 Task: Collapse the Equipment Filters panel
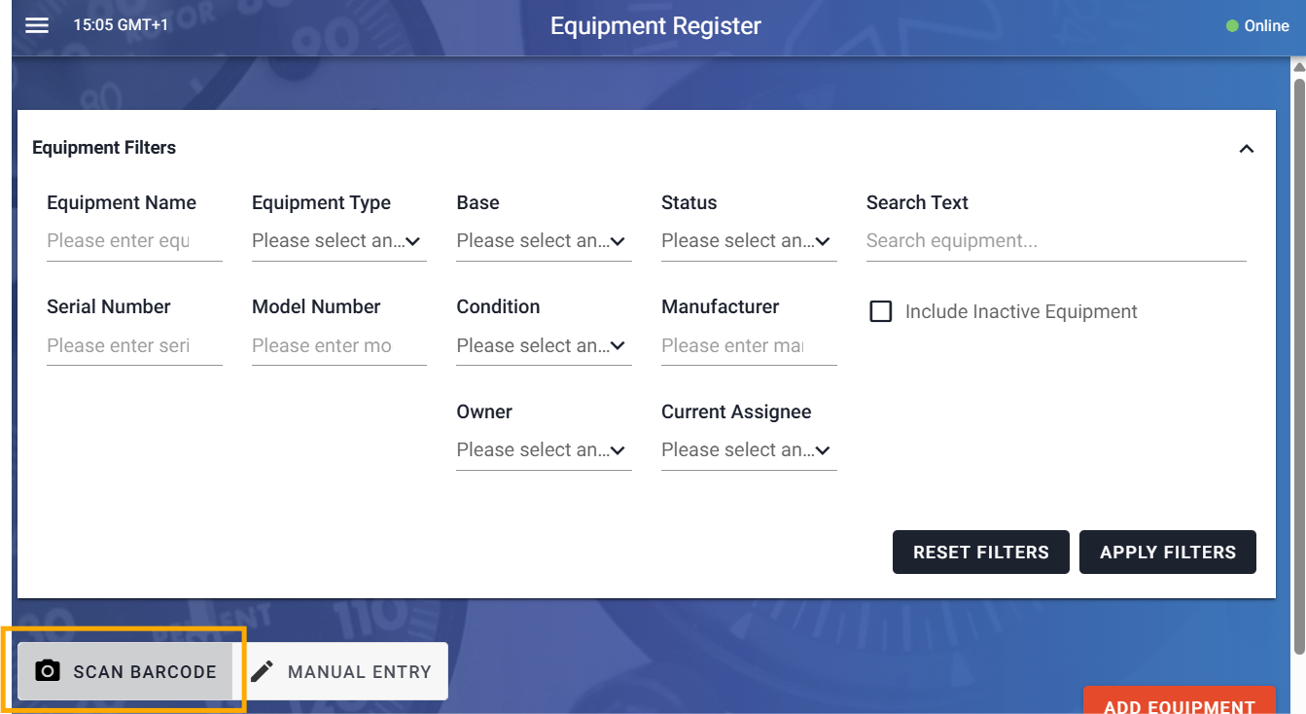pos(1246,149)
